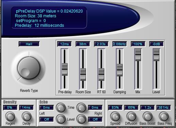Click the Echo Right Level knob
Screen dimensions: 176x128
pyautogui.click(x=81, y=119)
